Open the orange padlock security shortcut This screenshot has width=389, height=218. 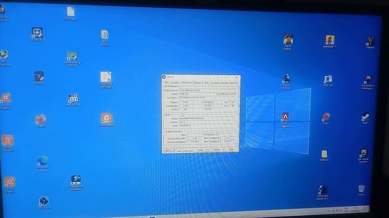(x=8, y=144)
